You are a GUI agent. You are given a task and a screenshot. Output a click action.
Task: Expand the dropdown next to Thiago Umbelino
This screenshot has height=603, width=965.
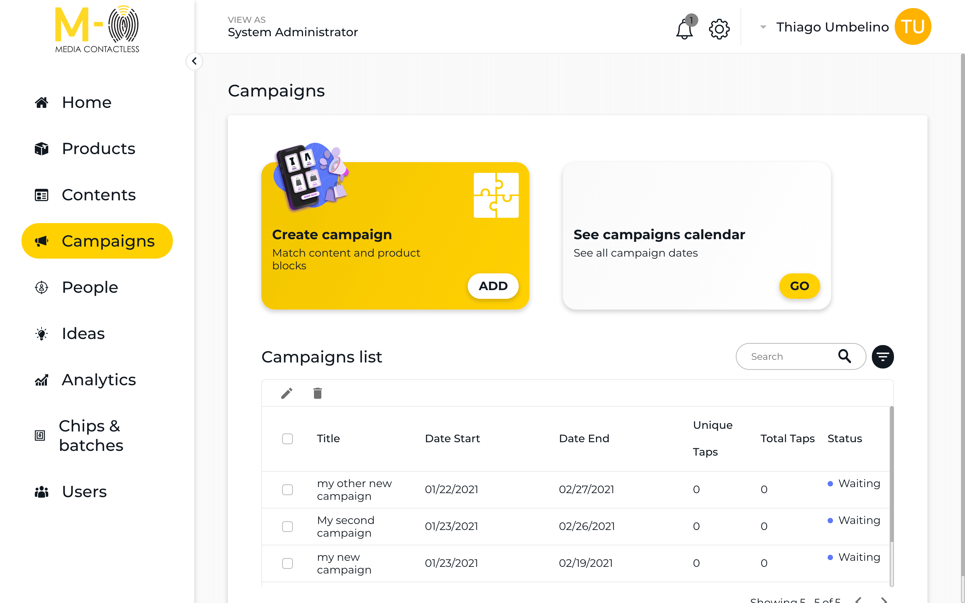(x=763, y=27)
